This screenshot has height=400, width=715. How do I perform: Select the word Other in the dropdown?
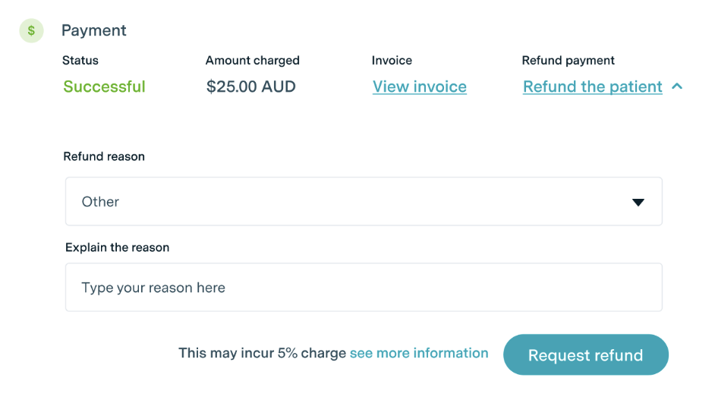pos(100,202)
